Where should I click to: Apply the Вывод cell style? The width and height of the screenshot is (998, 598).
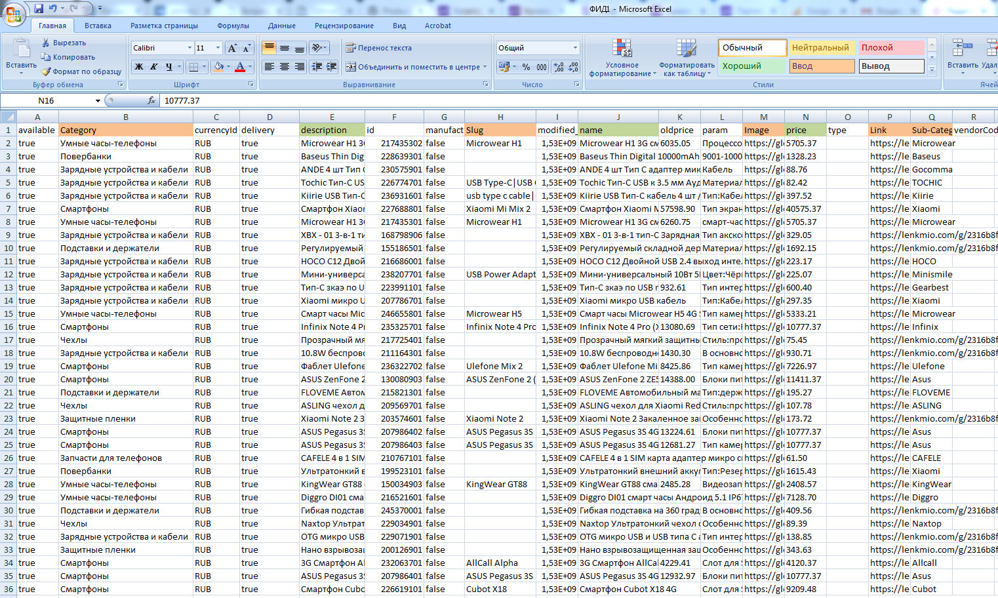point(890,66)
